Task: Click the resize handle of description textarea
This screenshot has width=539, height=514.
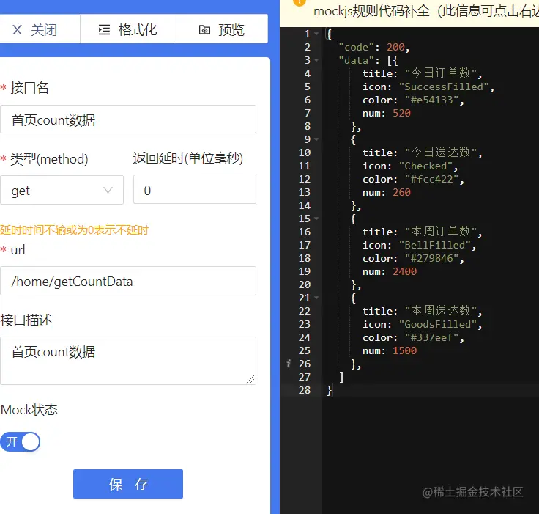Action: [x=250, y=379]
